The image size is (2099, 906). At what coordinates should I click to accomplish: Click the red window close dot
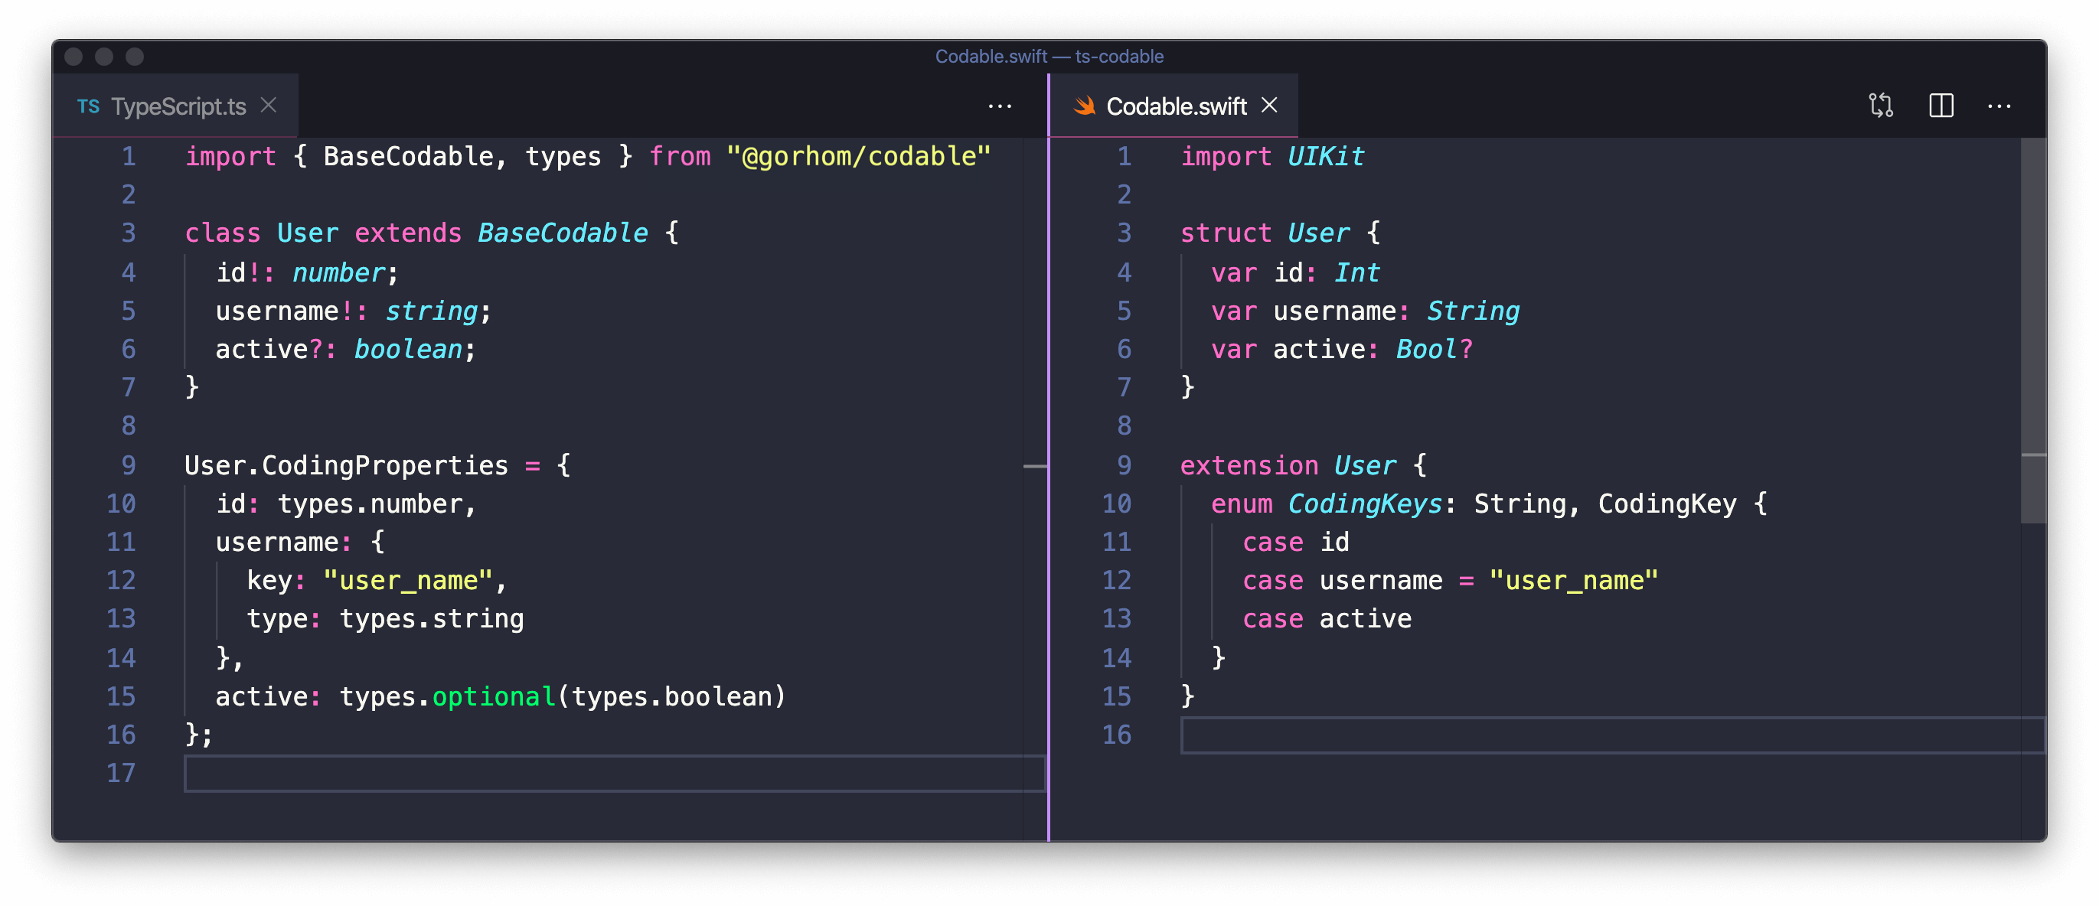click(x=73, y=56)
